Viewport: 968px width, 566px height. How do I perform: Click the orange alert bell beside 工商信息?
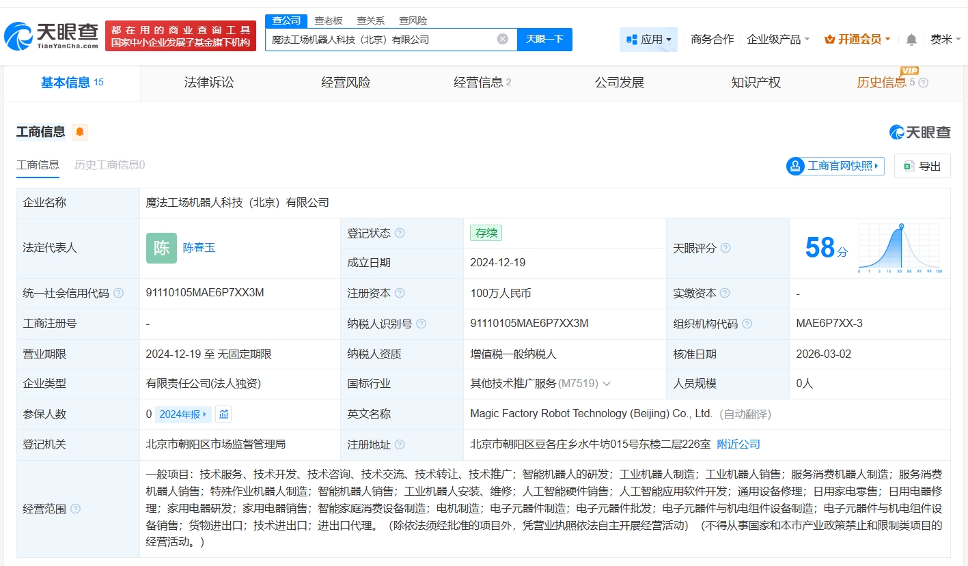[80, 132]
